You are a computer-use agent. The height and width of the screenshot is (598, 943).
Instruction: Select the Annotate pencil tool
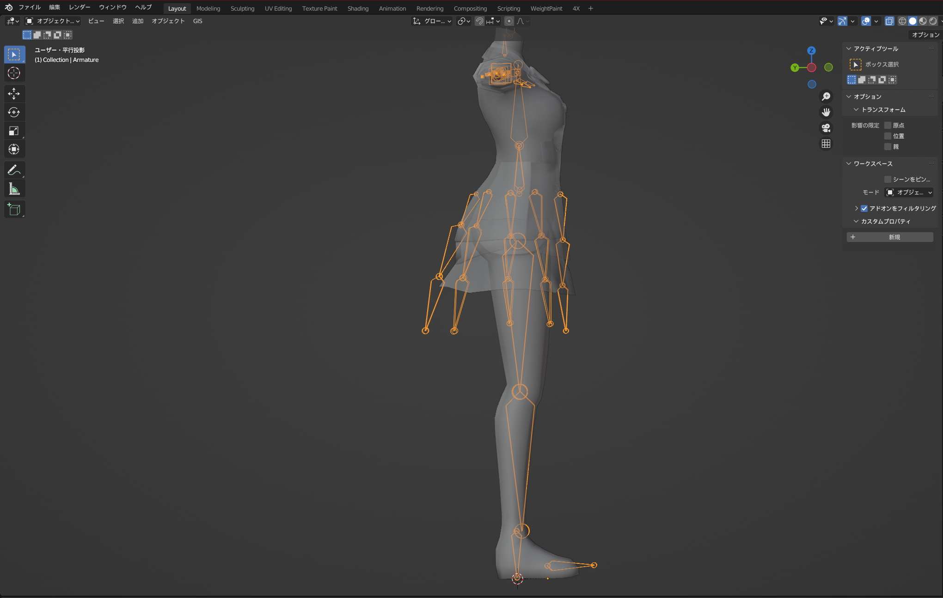pyautogui.click(x=14, y=170)
